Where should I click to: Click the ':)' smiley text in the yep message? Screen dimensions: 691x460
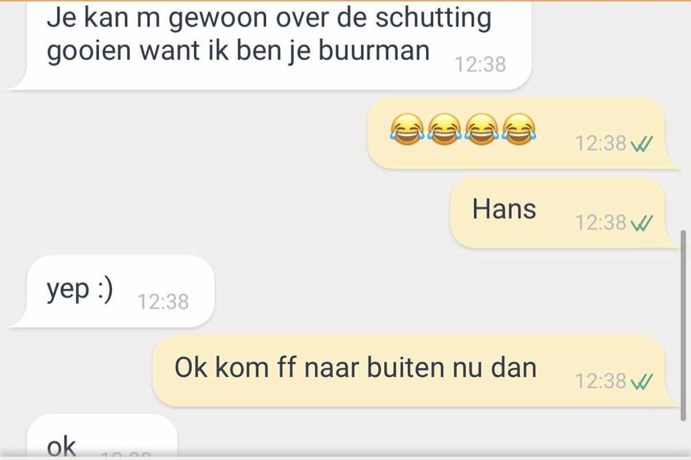(x=104, y=290)
